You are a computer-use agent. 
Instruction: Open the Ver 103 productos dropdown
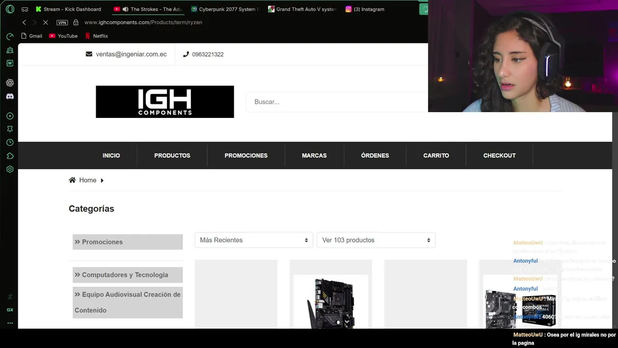pyautogui.click(x=376, y=240)
